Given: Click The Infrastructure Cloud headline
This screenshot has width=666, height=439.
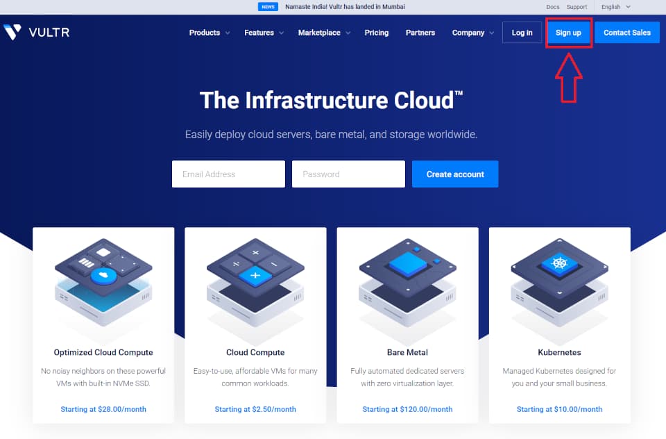Looking at the screenshot, I should click(331, 101).
